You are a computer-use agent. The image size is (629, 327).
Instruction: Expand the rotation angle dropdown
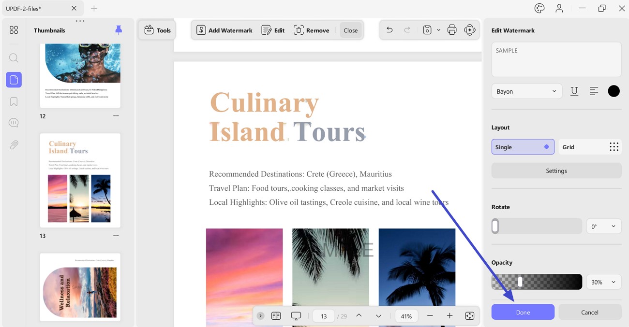(604, 226)
